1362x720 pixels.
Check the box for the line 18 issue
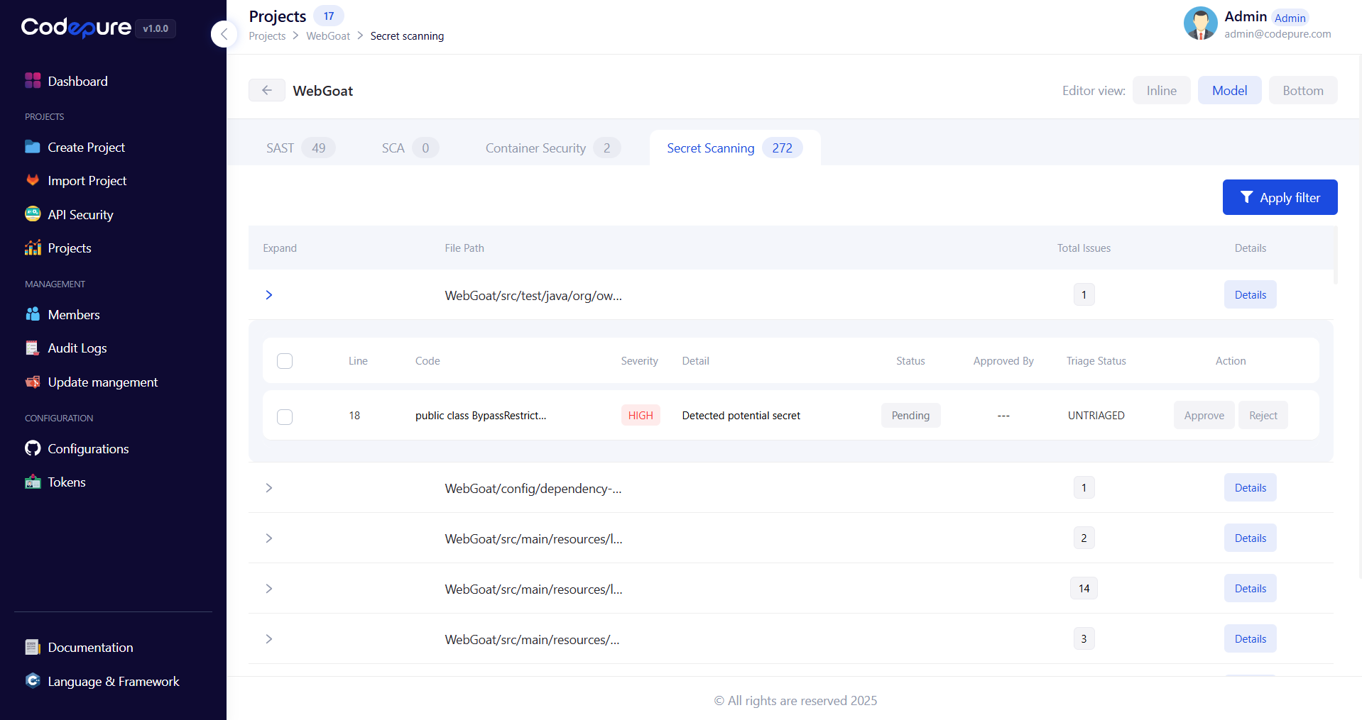285,416
